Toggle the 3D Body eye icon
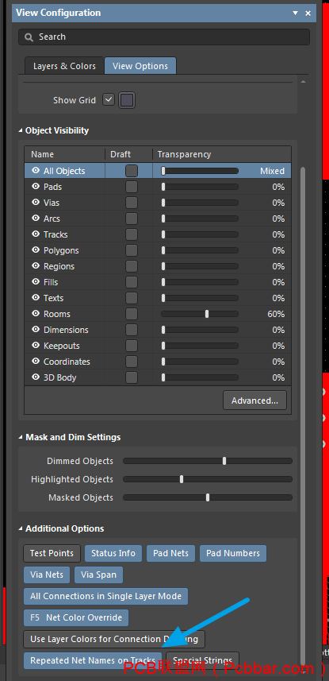Screen dimensions: 329x681 [x=36, y=377]
